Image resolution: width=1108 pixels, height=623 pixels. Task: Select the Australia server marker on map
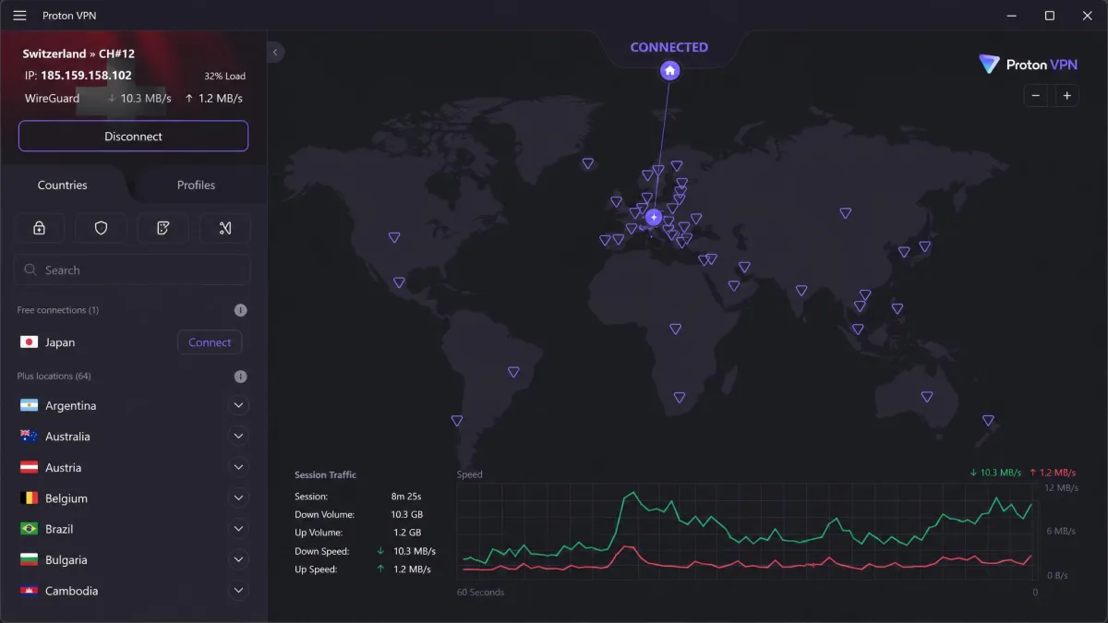coord(926,397)
